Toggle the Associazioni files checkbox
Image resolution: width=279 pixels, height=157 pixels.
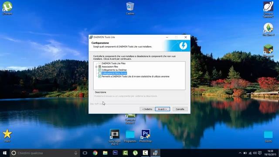(100, 67)
